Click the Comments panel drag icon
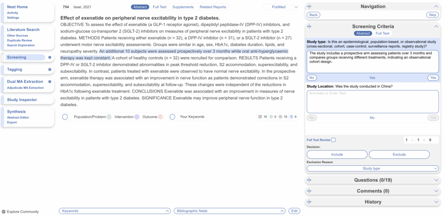445x217 pixels. tap(309, 191)
